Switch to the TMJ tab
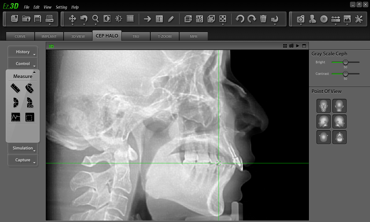 click(136, 36)
